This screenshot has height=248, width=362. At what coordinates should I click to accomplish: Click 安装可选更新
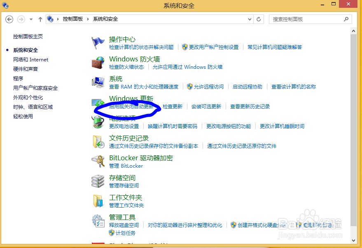click(206, 106)
